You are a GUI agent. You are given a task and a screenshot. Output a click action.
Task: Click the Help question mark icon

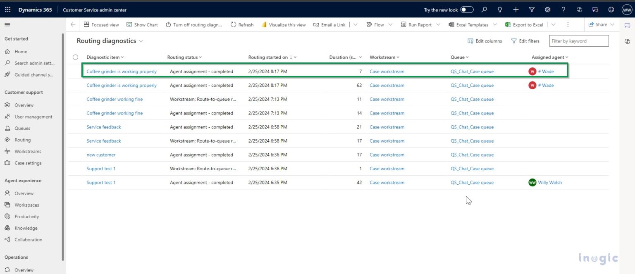pyautogui.click(x=563, y=10)
